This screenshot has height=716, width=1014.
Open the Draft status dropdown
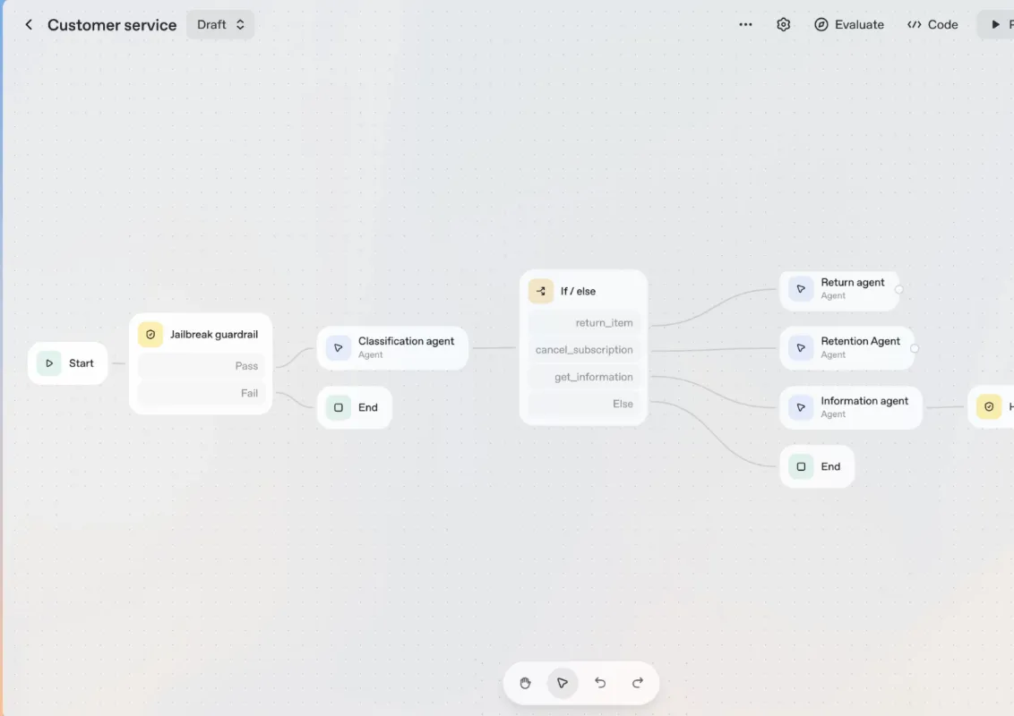click(220, 24)
